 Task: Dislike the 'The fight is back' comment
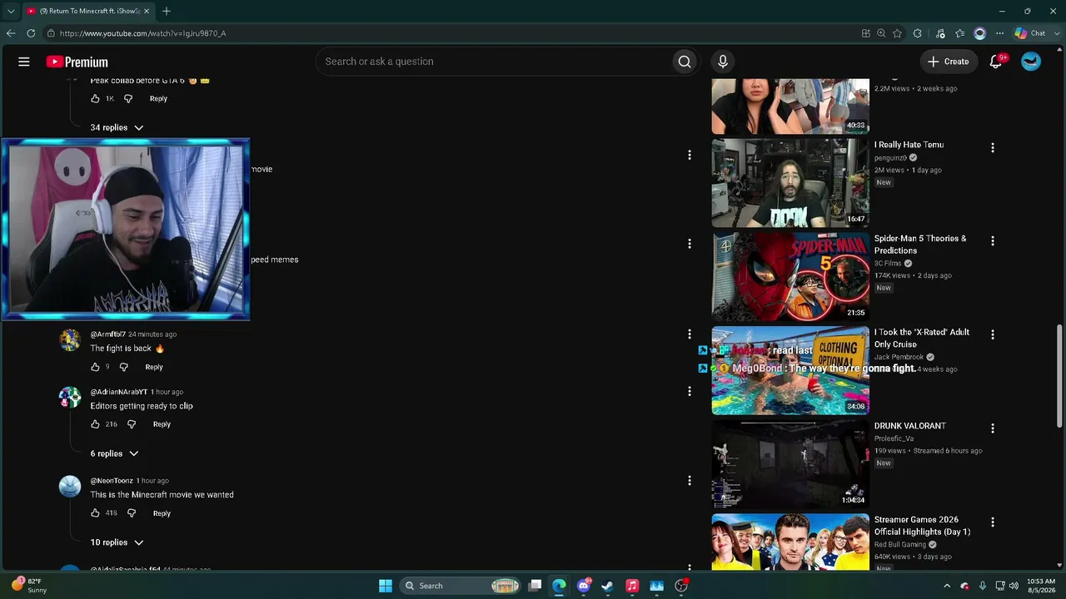pyautogui.click(x=124, y=367)
